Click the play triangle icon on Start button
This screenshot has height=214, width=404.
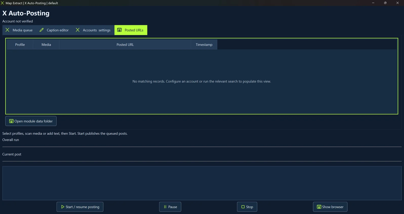click(x=63, y=207)
